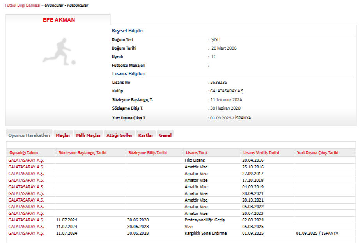Screen dimensions: 363x248
Task: Click the Lisans Türü column header
Action: coord(195,152)
